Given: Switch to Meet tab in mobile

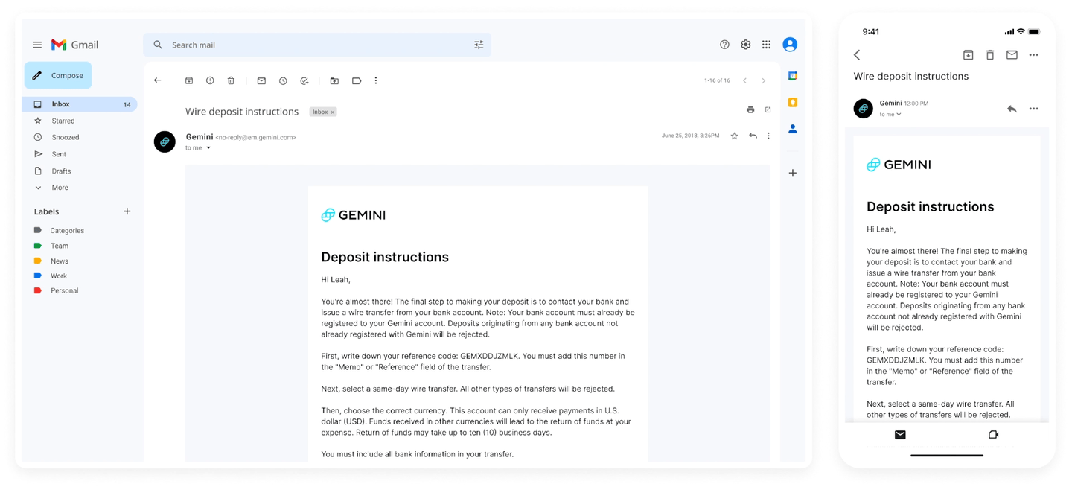Looking at the screenshot, I should tap(993, 435).
